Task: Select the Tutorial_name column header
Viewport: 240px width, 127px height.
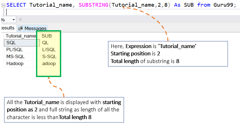Action: pyautogui.click(x=21, y=36)
